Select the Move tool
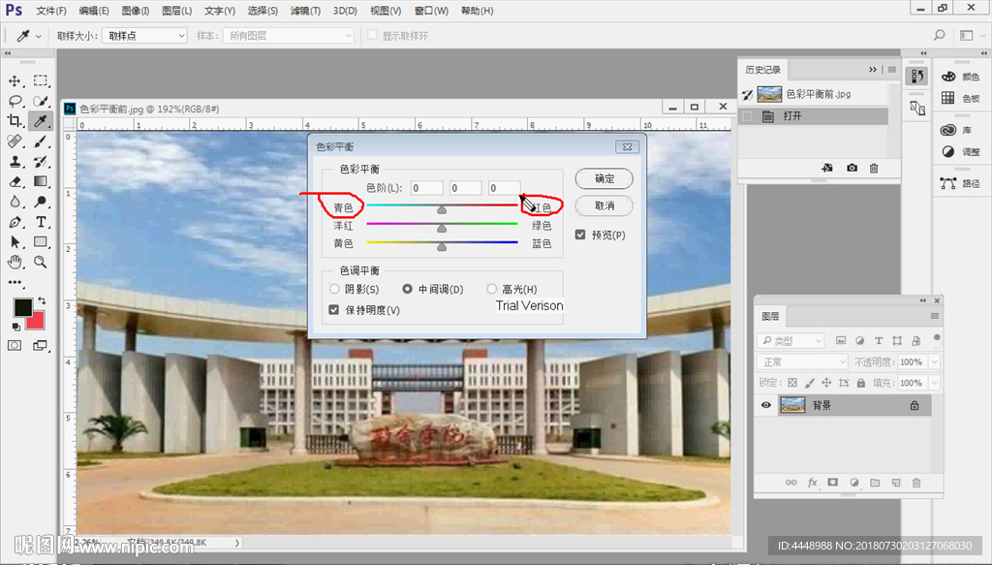The width and height of the screenshot is (992, 565). pyautogui.click(x=15, y=80)
